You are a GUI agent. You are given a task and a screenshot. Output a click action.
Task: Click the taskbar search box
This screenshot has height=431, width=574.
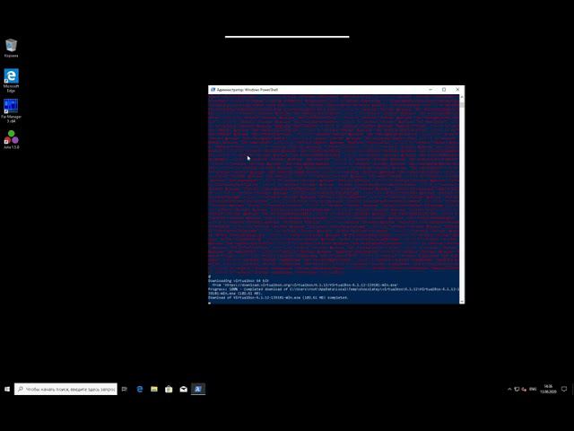(x=65, y=389)
